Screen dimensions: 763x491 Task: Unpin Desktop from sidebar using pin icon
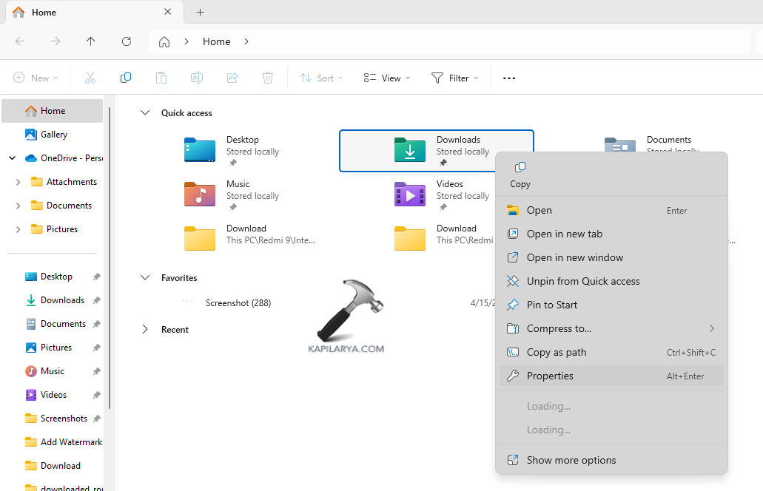click(96, 277)
